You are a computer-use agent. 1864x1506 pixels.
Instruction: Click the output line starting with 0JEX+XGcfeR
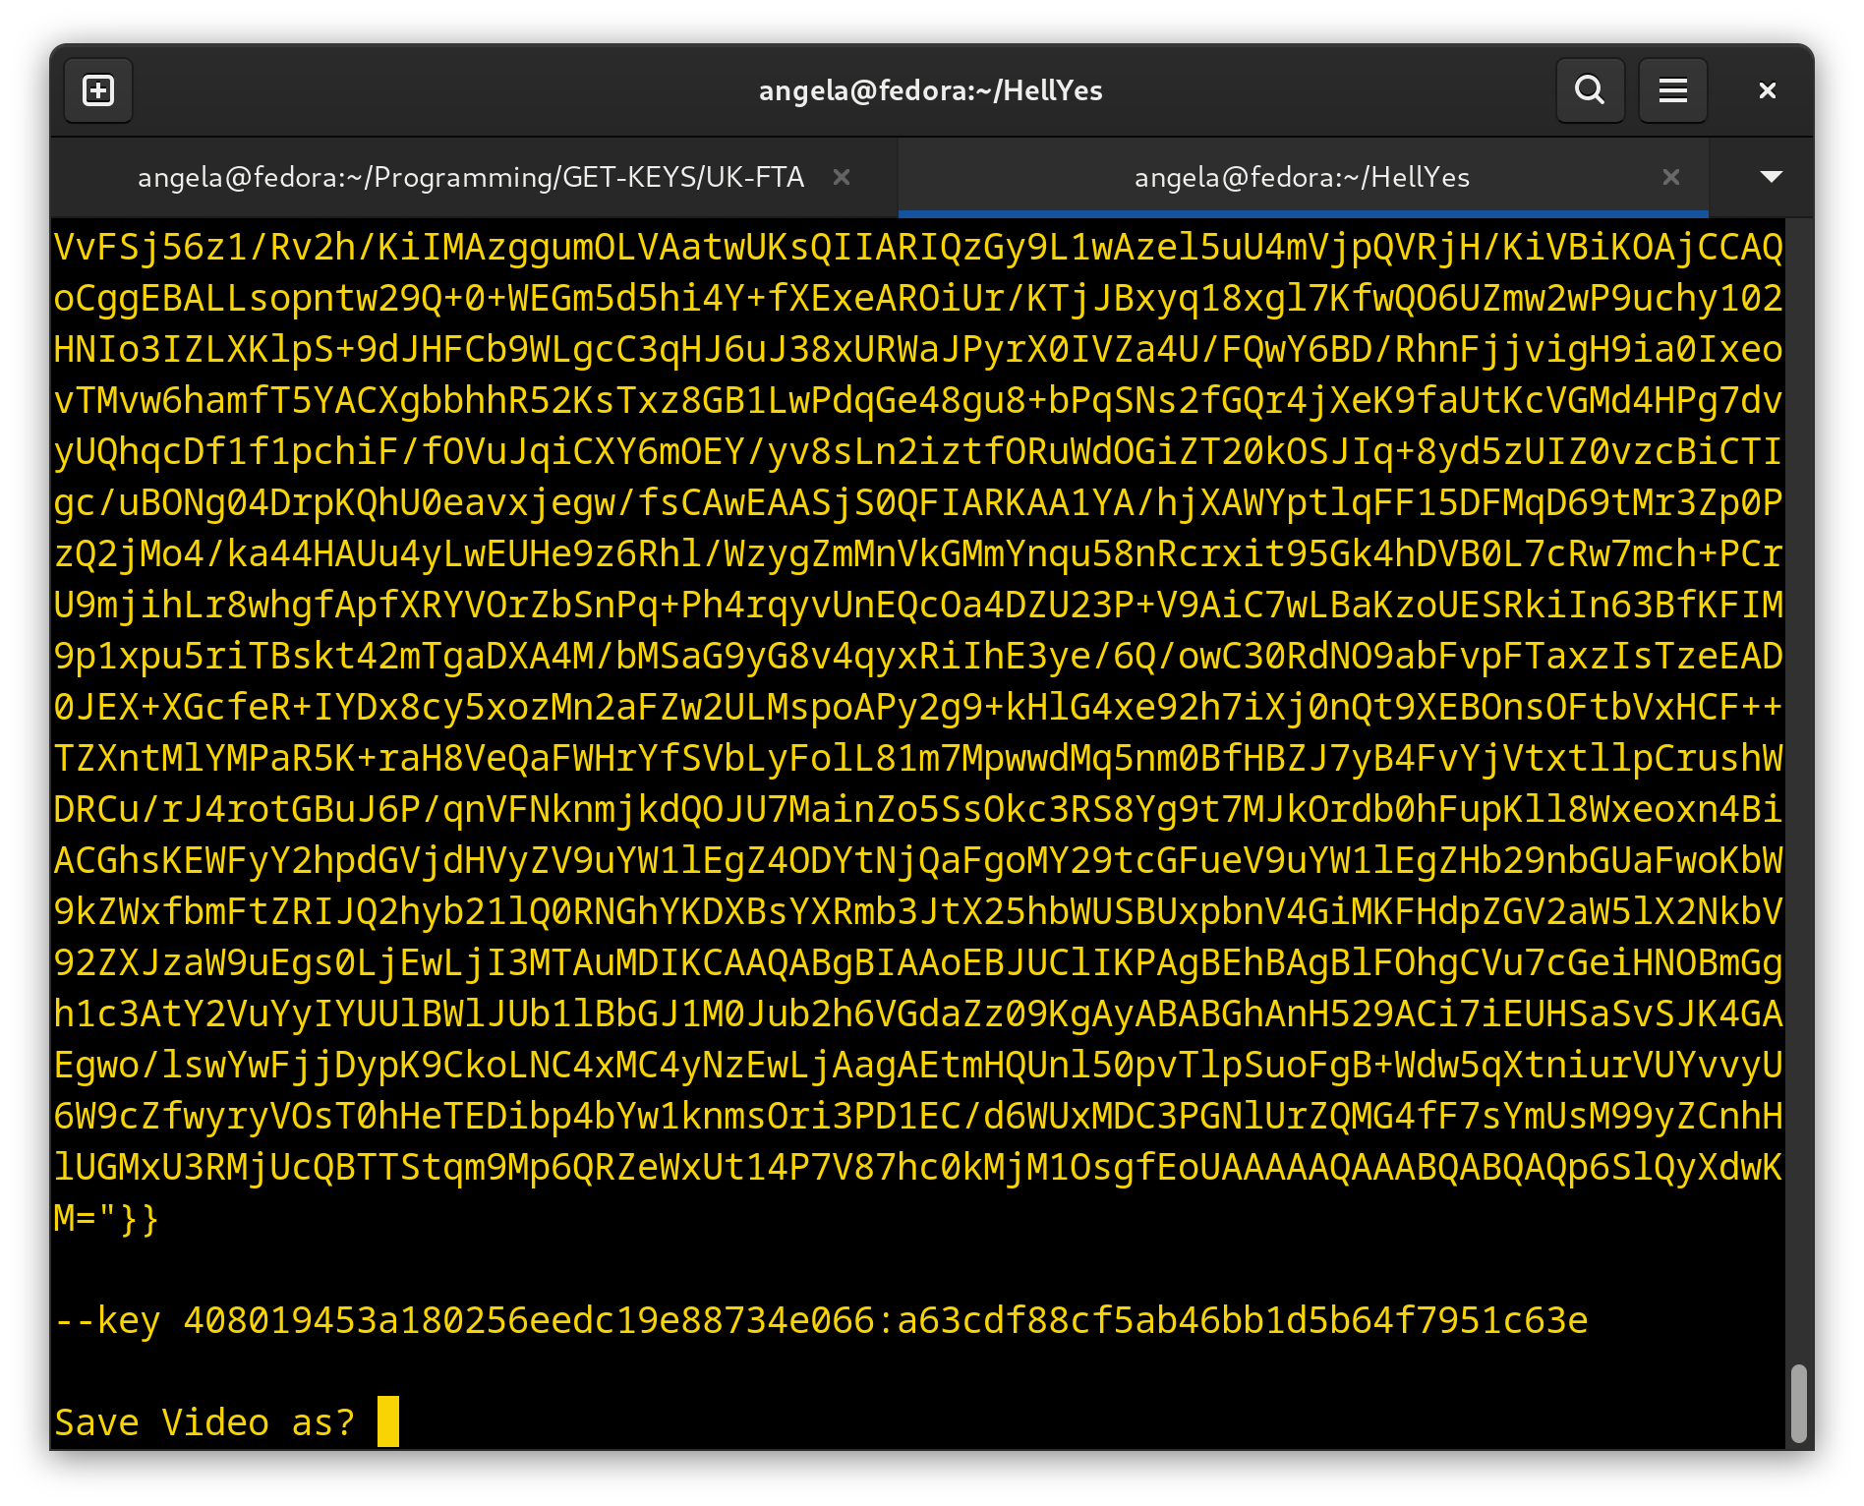(918, 707)
